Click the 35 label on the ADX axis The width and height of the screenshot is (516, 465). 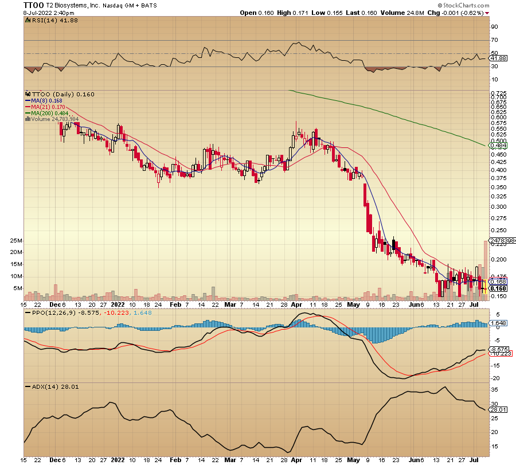click(x=494, y=390)
